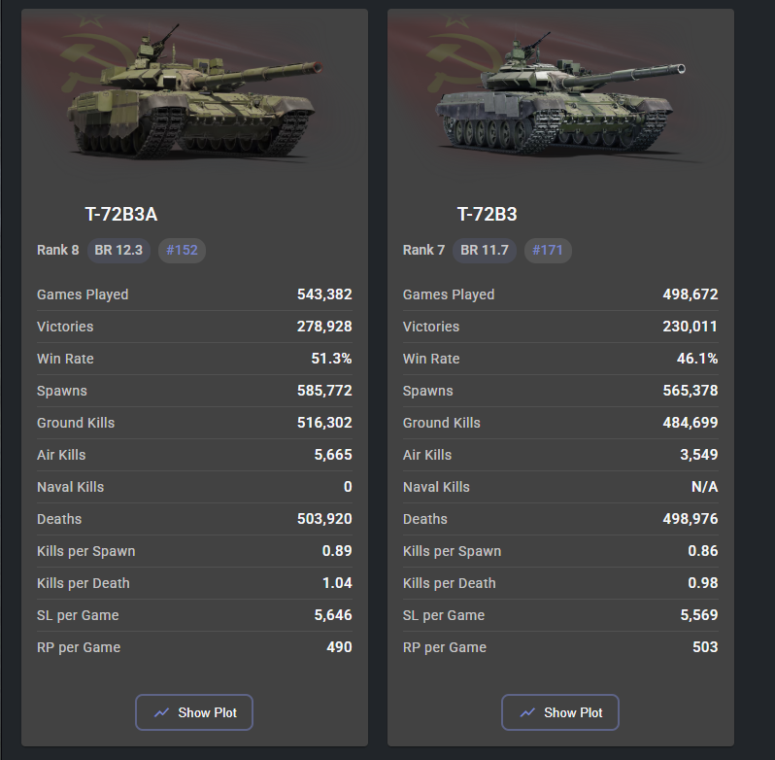Click the T-72B3A vehicle title
The width and height of the screenshot is (775, 760).
pos(121,215)
